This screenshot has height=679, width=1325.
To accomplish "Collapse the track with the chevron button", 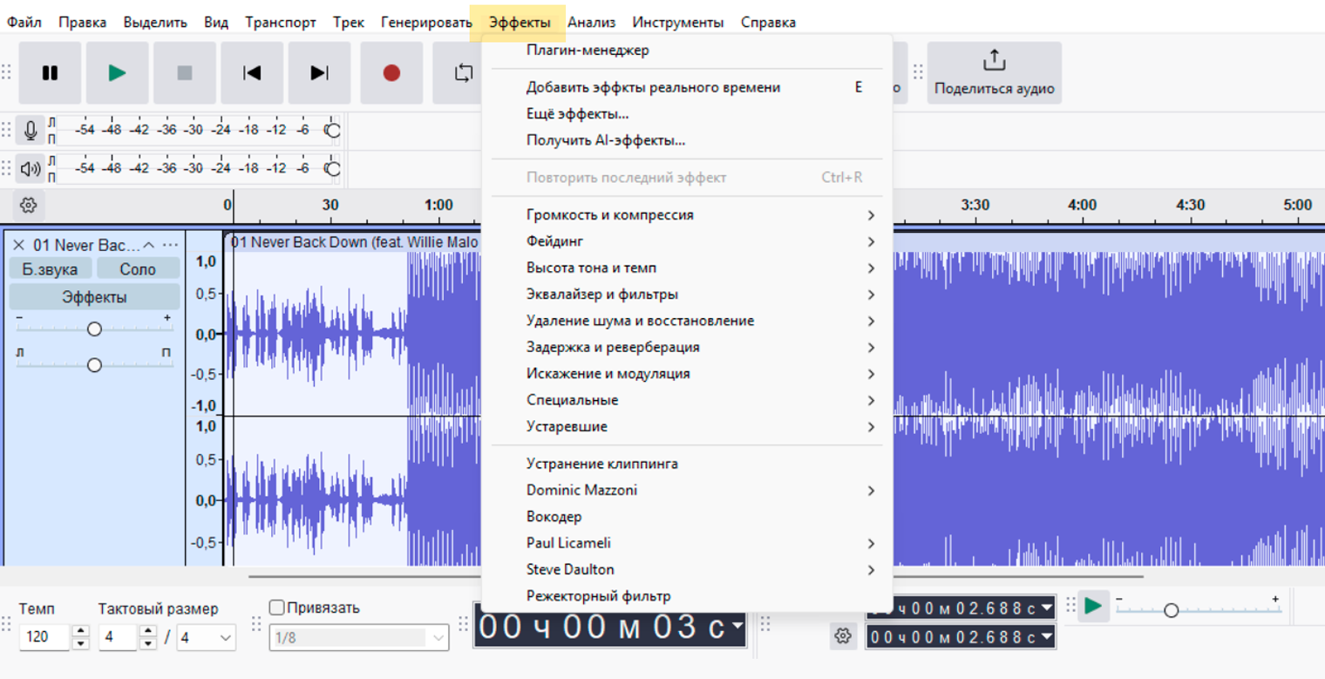I will coord(148,245).
